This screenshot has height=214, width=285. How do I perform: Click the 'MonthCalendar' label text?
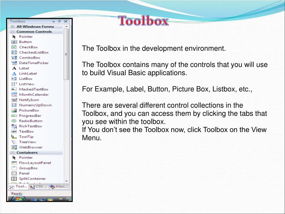(x=34, y=95)
